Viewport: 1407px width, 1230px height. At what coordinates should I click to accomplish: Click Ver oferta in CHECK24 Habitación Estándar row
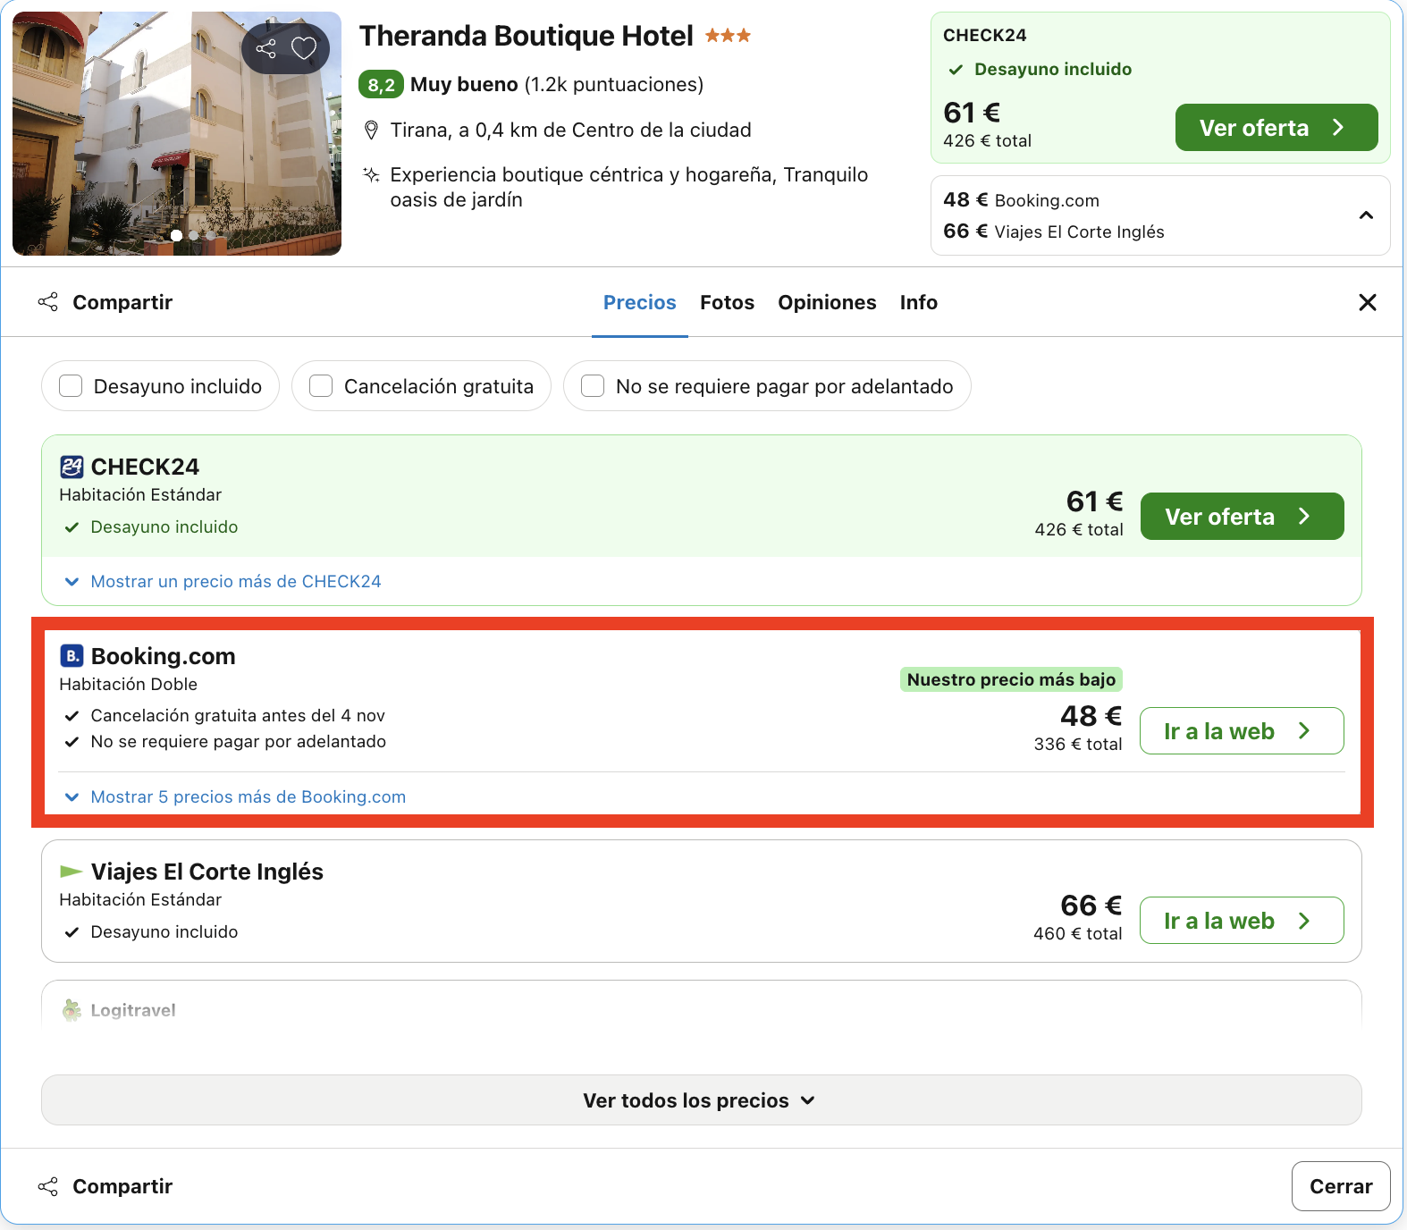pos(1243,517)
